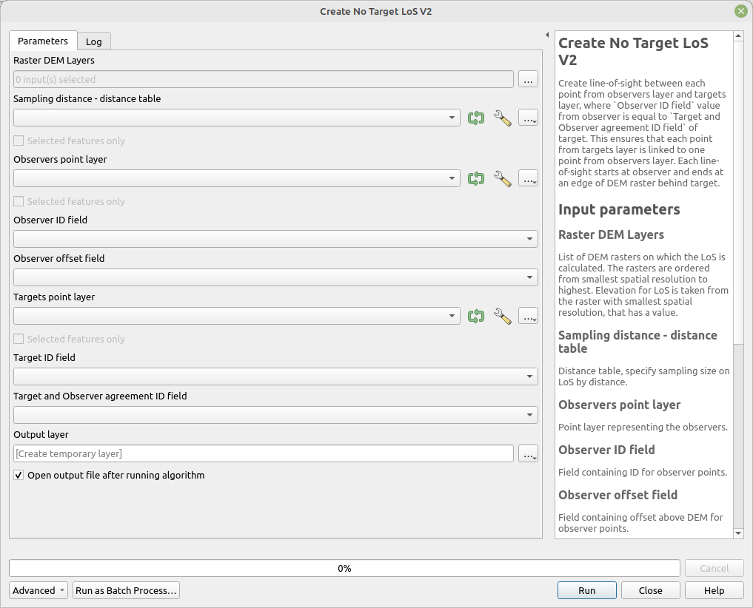Open advanced options wrench for Observers layer
Viewport: 753px width, 608px height.
(x=503, y=178)
